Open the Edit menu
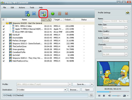 [12, 7]
